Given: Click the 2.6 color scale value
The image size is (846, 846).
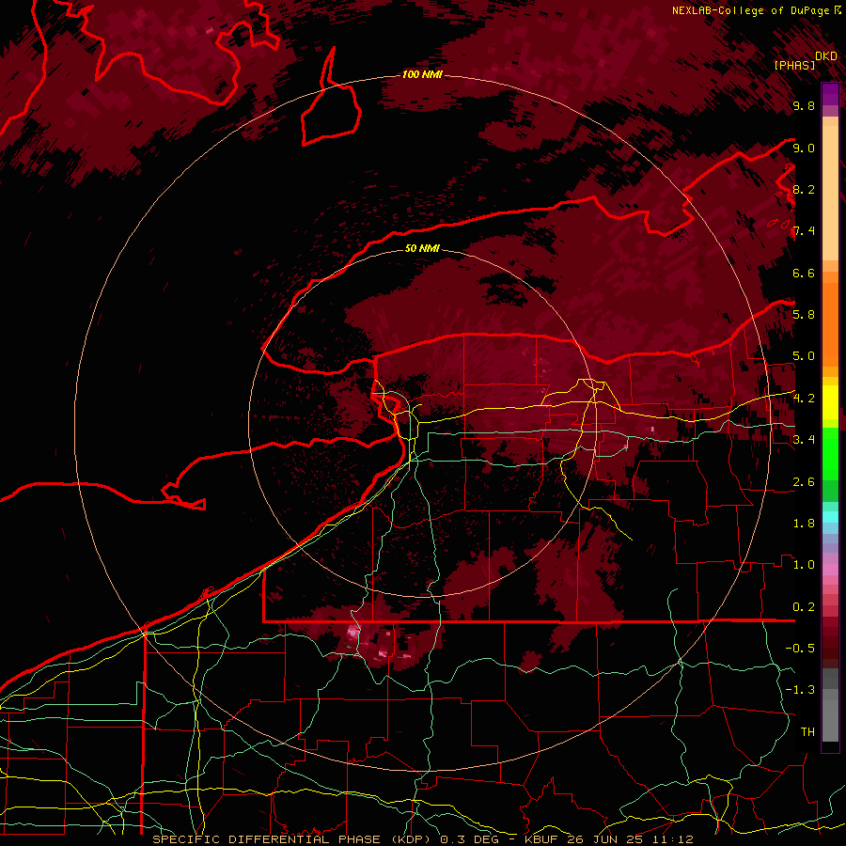Looking at the screenshot, I should [804, 482].
